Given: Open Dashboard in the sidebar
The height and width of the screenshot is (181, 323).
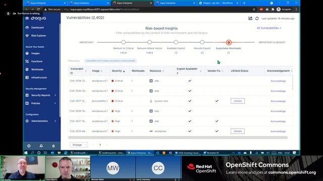Looking at the screenshot, I should tap(37, 28).
